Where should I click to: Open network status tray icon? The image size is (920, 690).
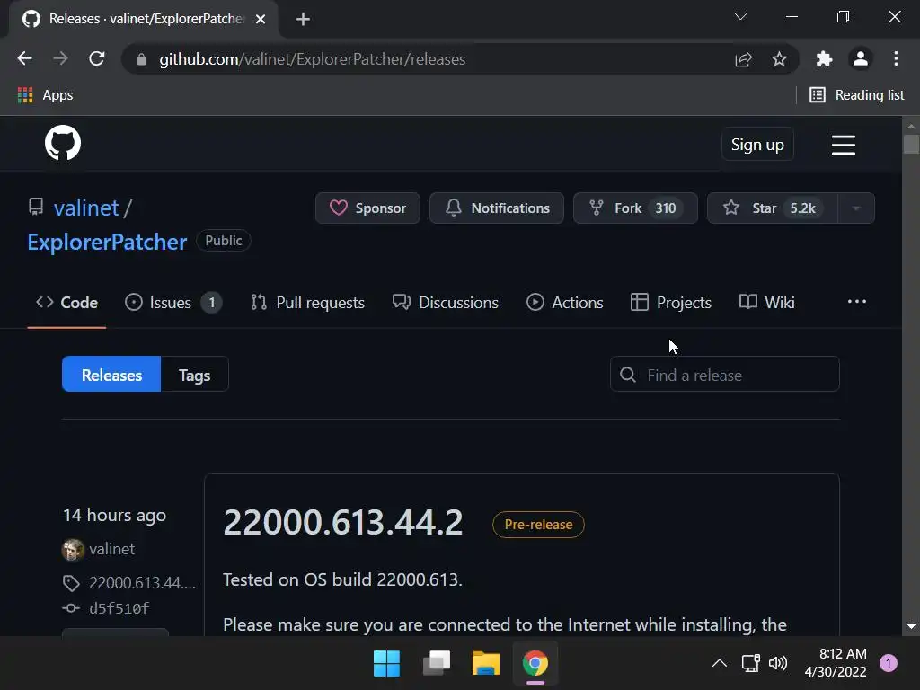pyautogui.click(x=750, y=664)
